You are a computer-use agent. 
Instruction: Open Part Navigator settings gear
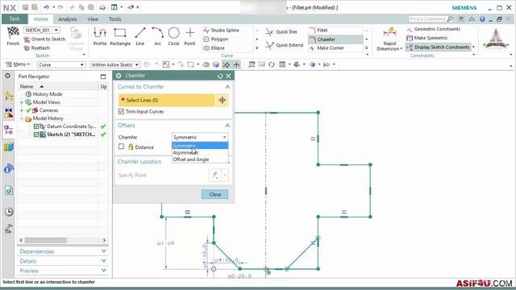coord(7,76)
